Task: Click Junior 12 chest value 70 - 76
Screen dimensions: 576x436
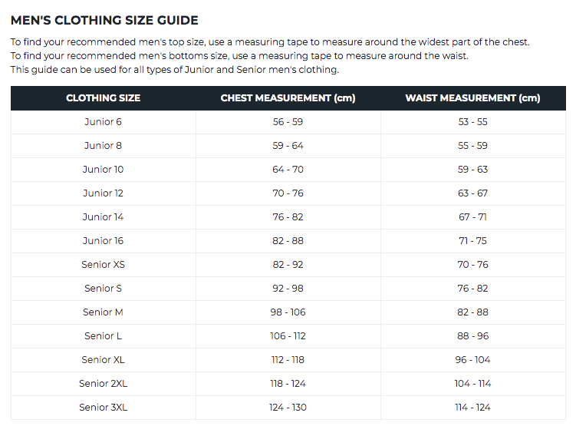Action: click(288, 193)
